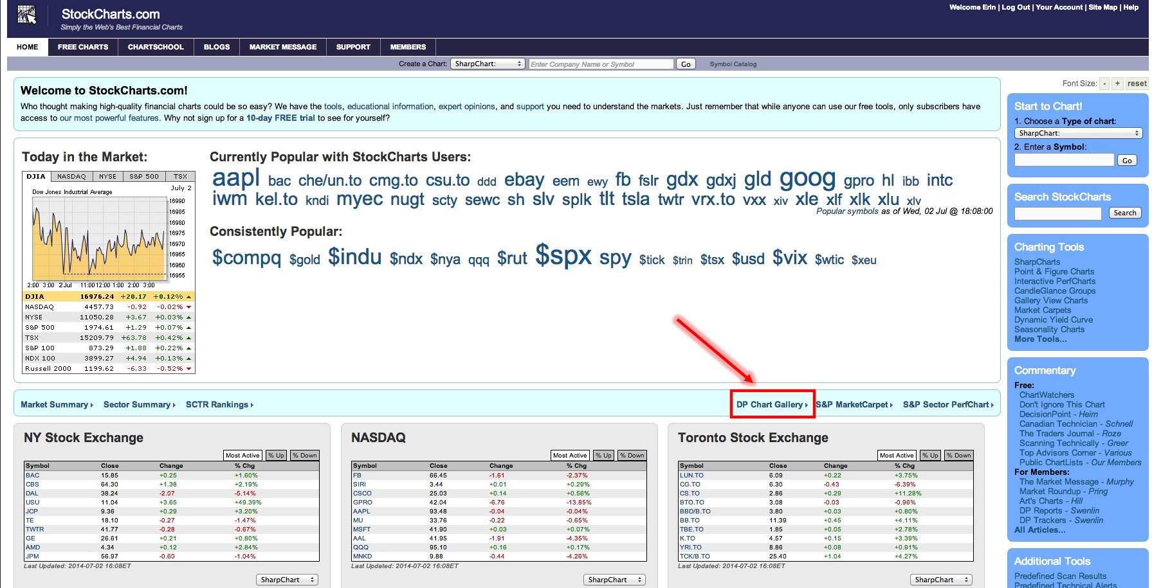Open the SUPPORT menu item

pos(353,47)
